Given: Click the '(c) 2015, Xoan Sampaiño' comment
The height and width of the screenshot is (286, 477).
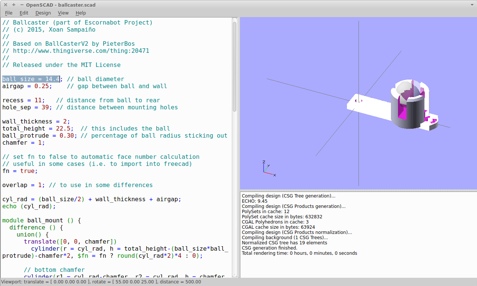Looking at the screenshot, I should coord(49,29).
